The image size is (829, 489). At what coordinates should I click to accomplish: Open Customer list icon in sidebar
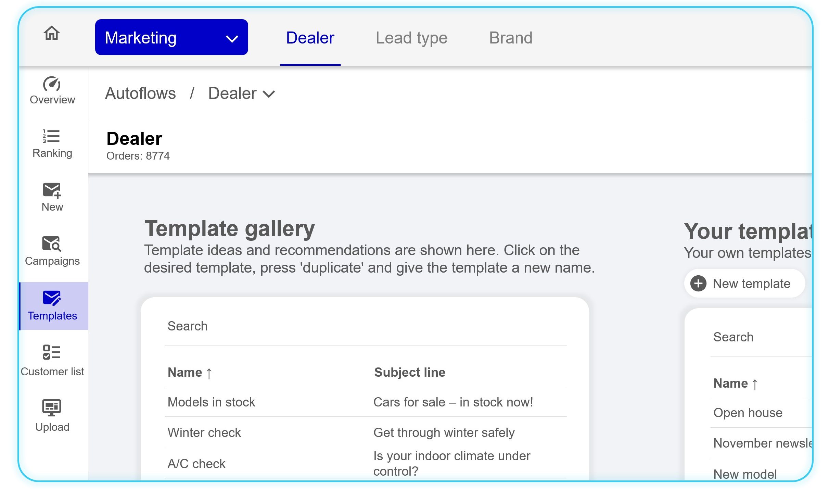(x=52, y=352)
